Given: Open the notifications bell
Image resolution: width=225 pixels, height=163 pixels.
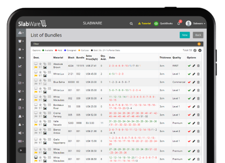Looking at the screenshot, I should click(x=179, y=24).
